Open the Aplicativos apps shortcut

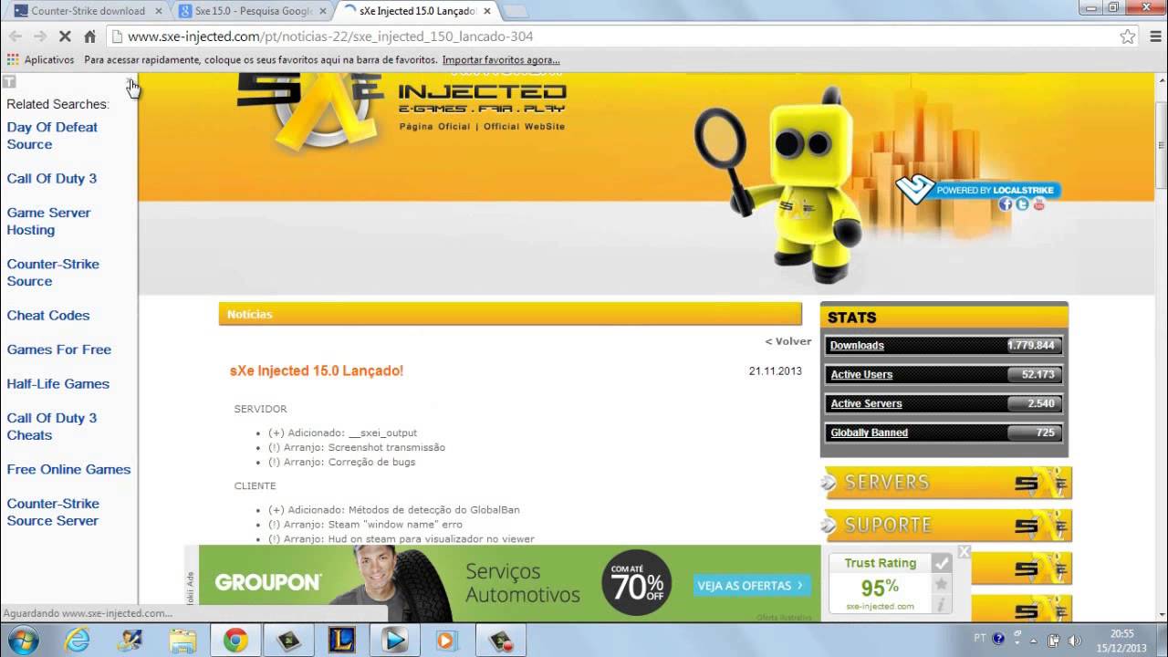(40, 60)
